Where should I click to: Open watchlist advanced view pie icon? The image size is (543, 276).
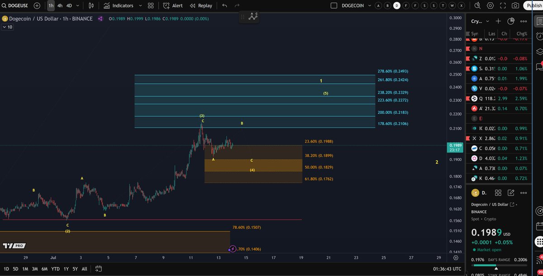[511, 21]
